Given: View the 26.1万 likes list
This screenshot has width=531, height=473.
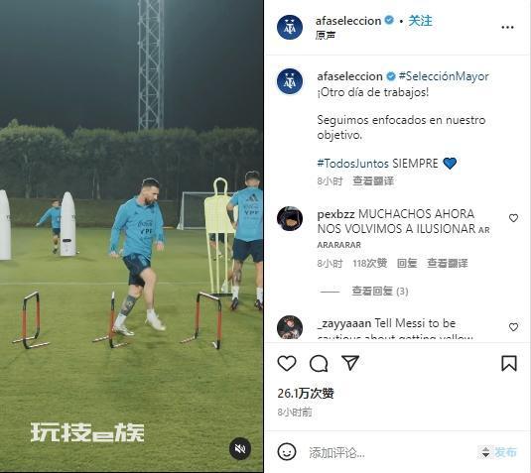Looking at the screenshot, I should (x=306, y=393).
